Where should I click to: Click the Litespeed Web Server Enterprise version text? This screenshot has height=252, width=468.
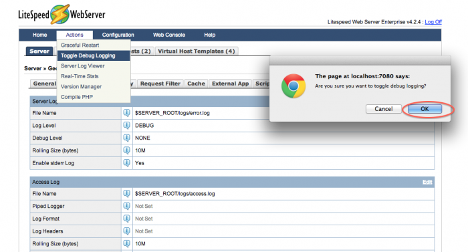tap(374, 22)
